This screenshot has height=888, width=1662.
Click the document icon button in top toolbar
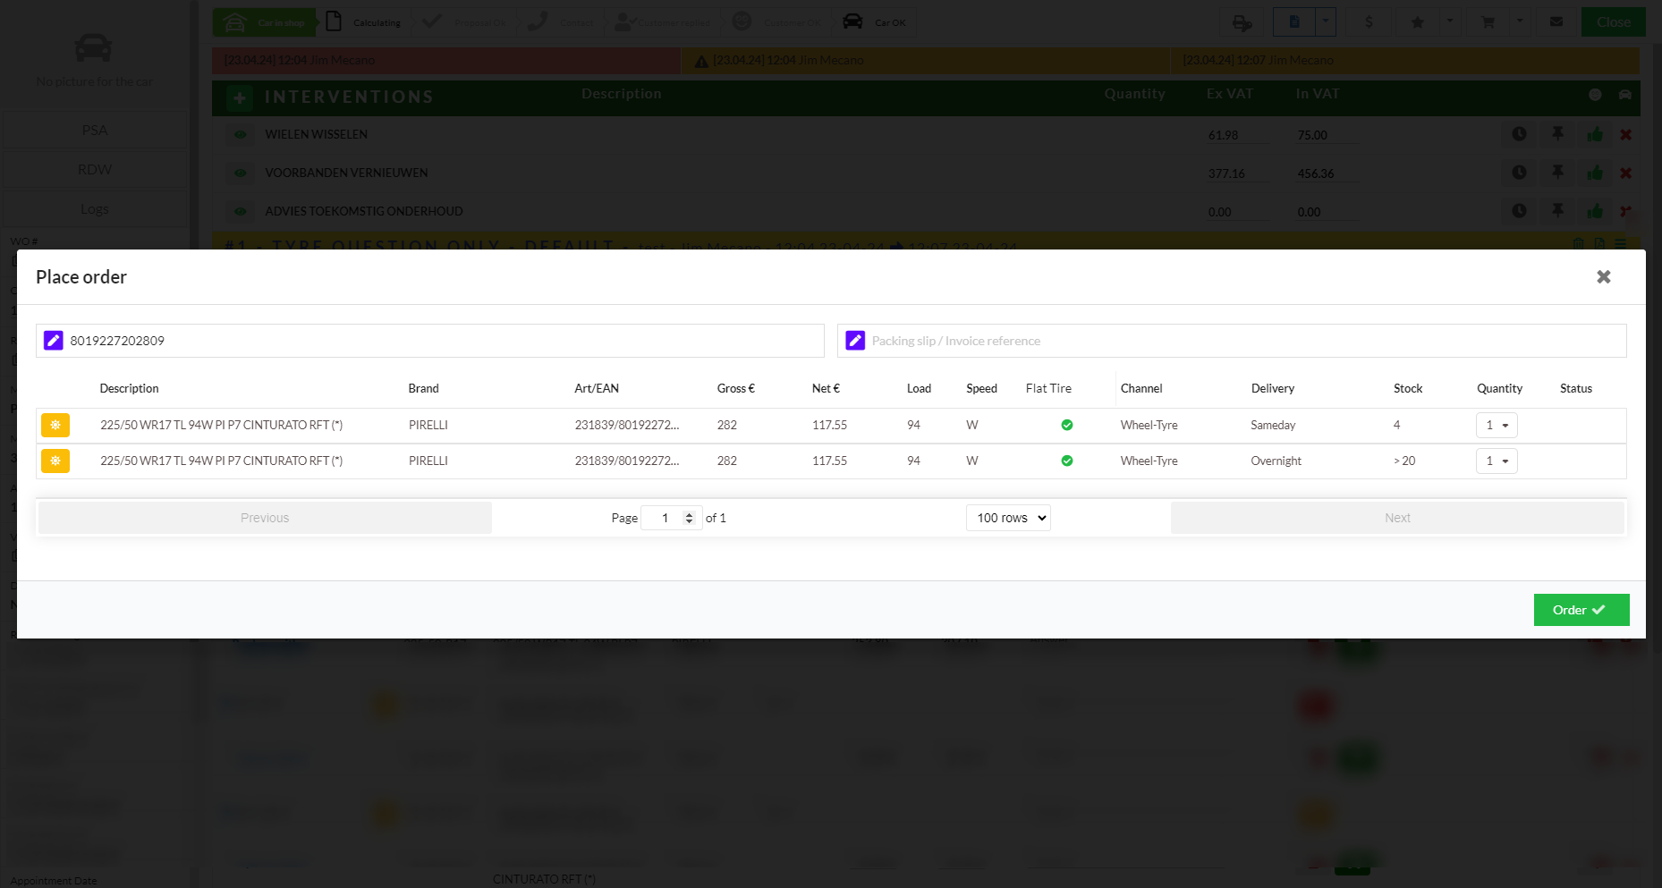click(1293, 22)
